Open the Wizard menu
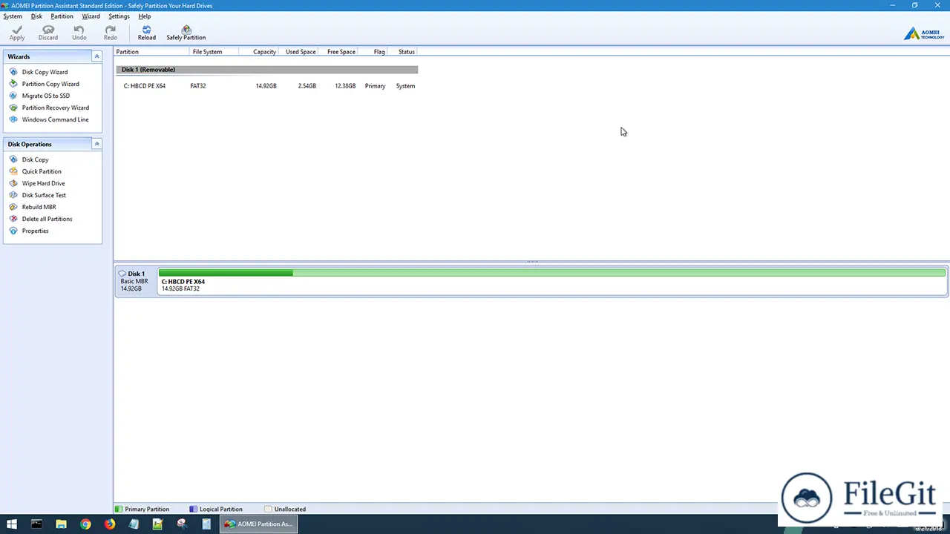Viewport: 950px width, 534px height. 91,16
